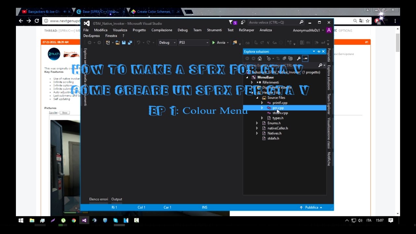Click the Visual Studio logo icon in title bar
Image resolution: width=416 pixels, height=234 pixels.
click(86, 23)
